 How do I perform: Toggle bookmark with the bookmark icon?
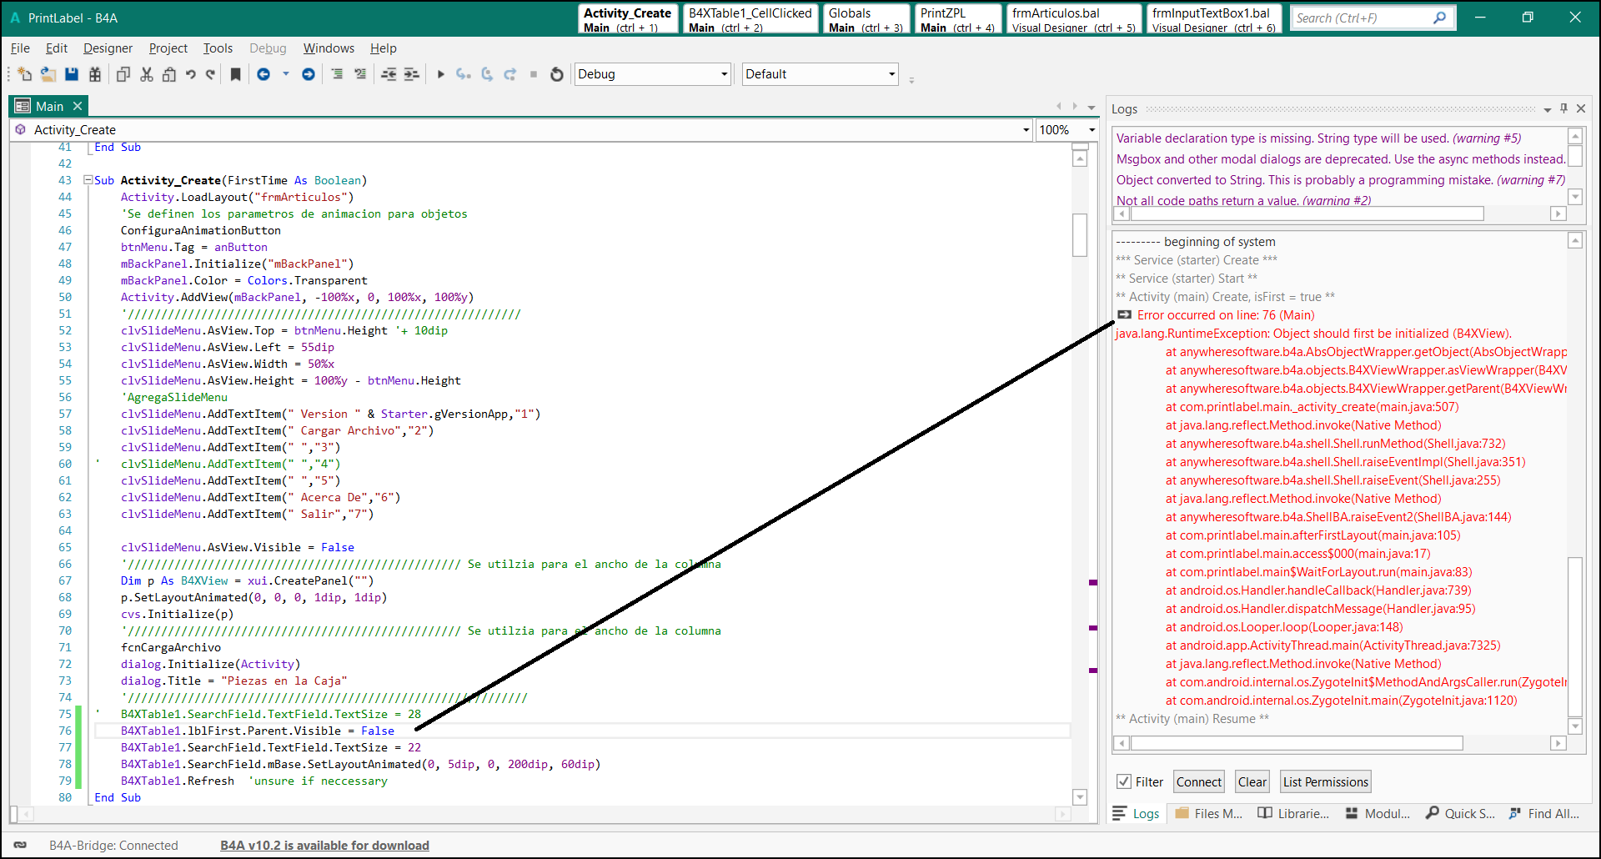click(x=236, y=74)
